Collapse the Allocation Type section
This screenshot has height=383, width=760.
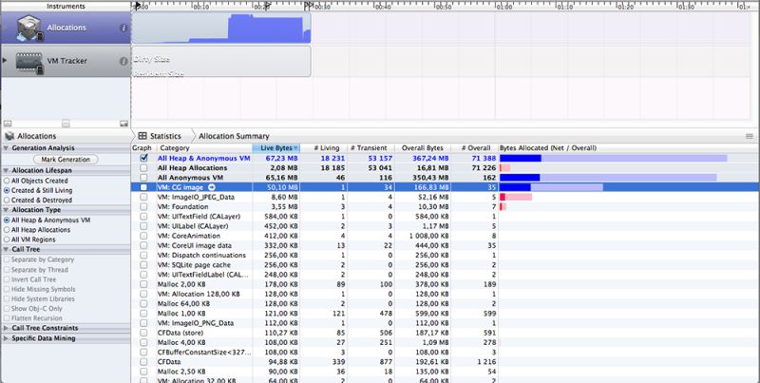pyautogui.click(x=6, y=210)
